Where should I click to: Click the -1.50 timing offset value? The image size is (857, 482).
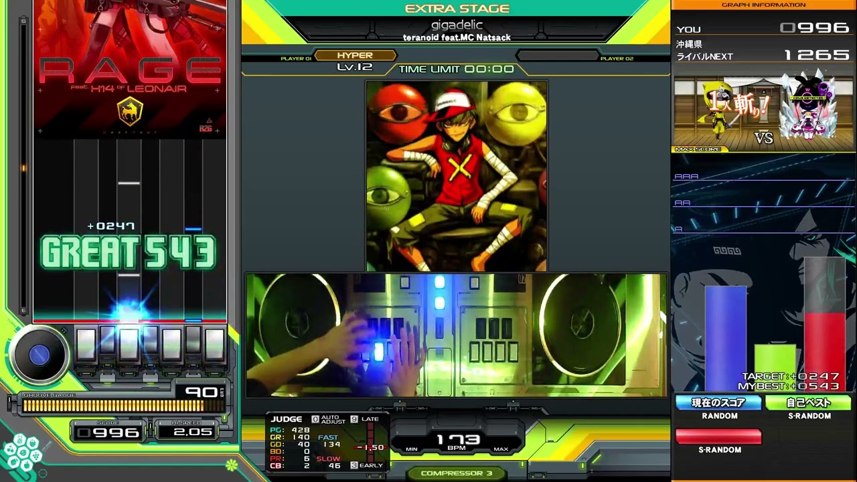click(x=370, y=448)
